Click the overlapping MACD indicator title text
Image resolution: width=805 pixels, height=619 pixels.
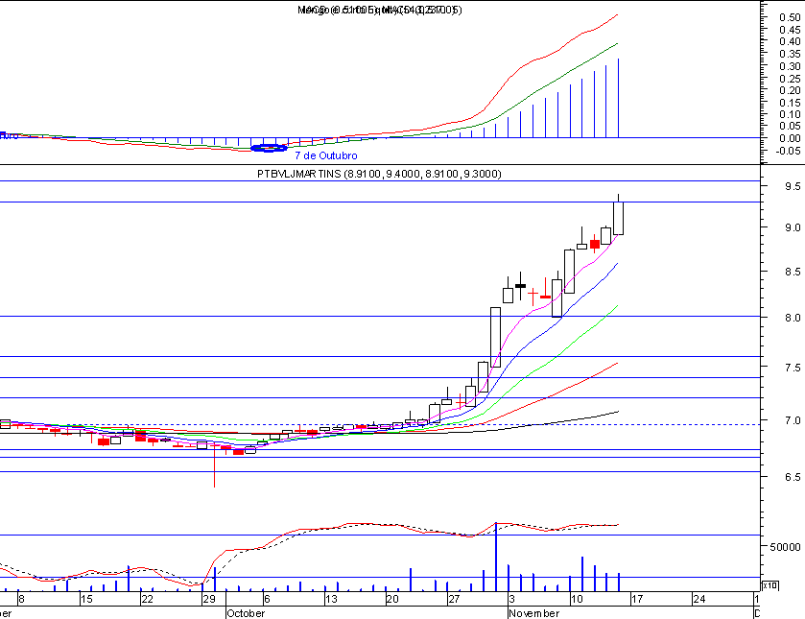click(379, 10)
